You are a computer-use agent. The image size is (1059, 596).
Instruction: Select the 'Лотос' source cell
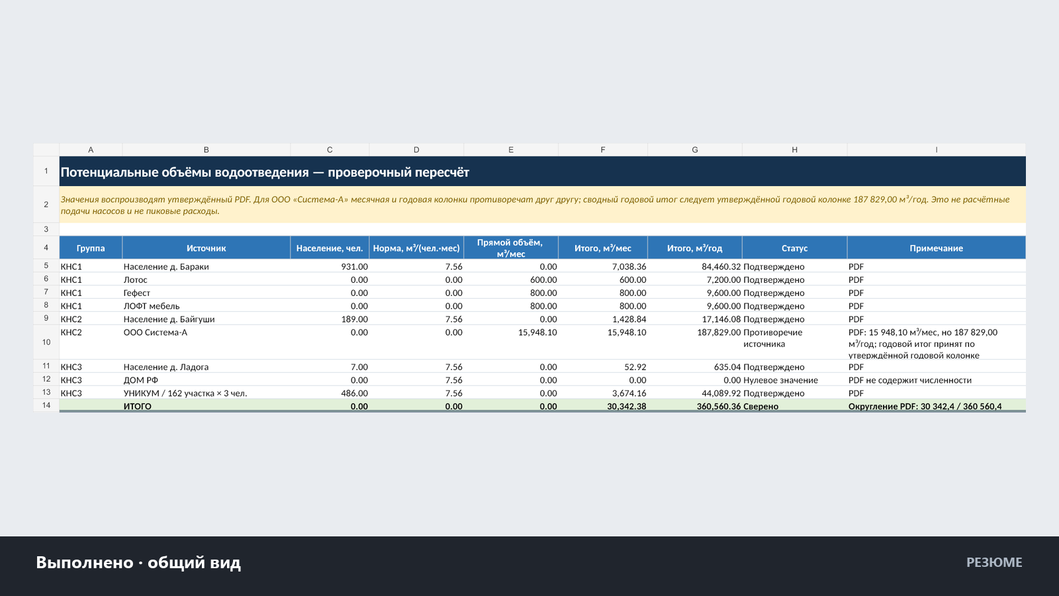[207, 279]
